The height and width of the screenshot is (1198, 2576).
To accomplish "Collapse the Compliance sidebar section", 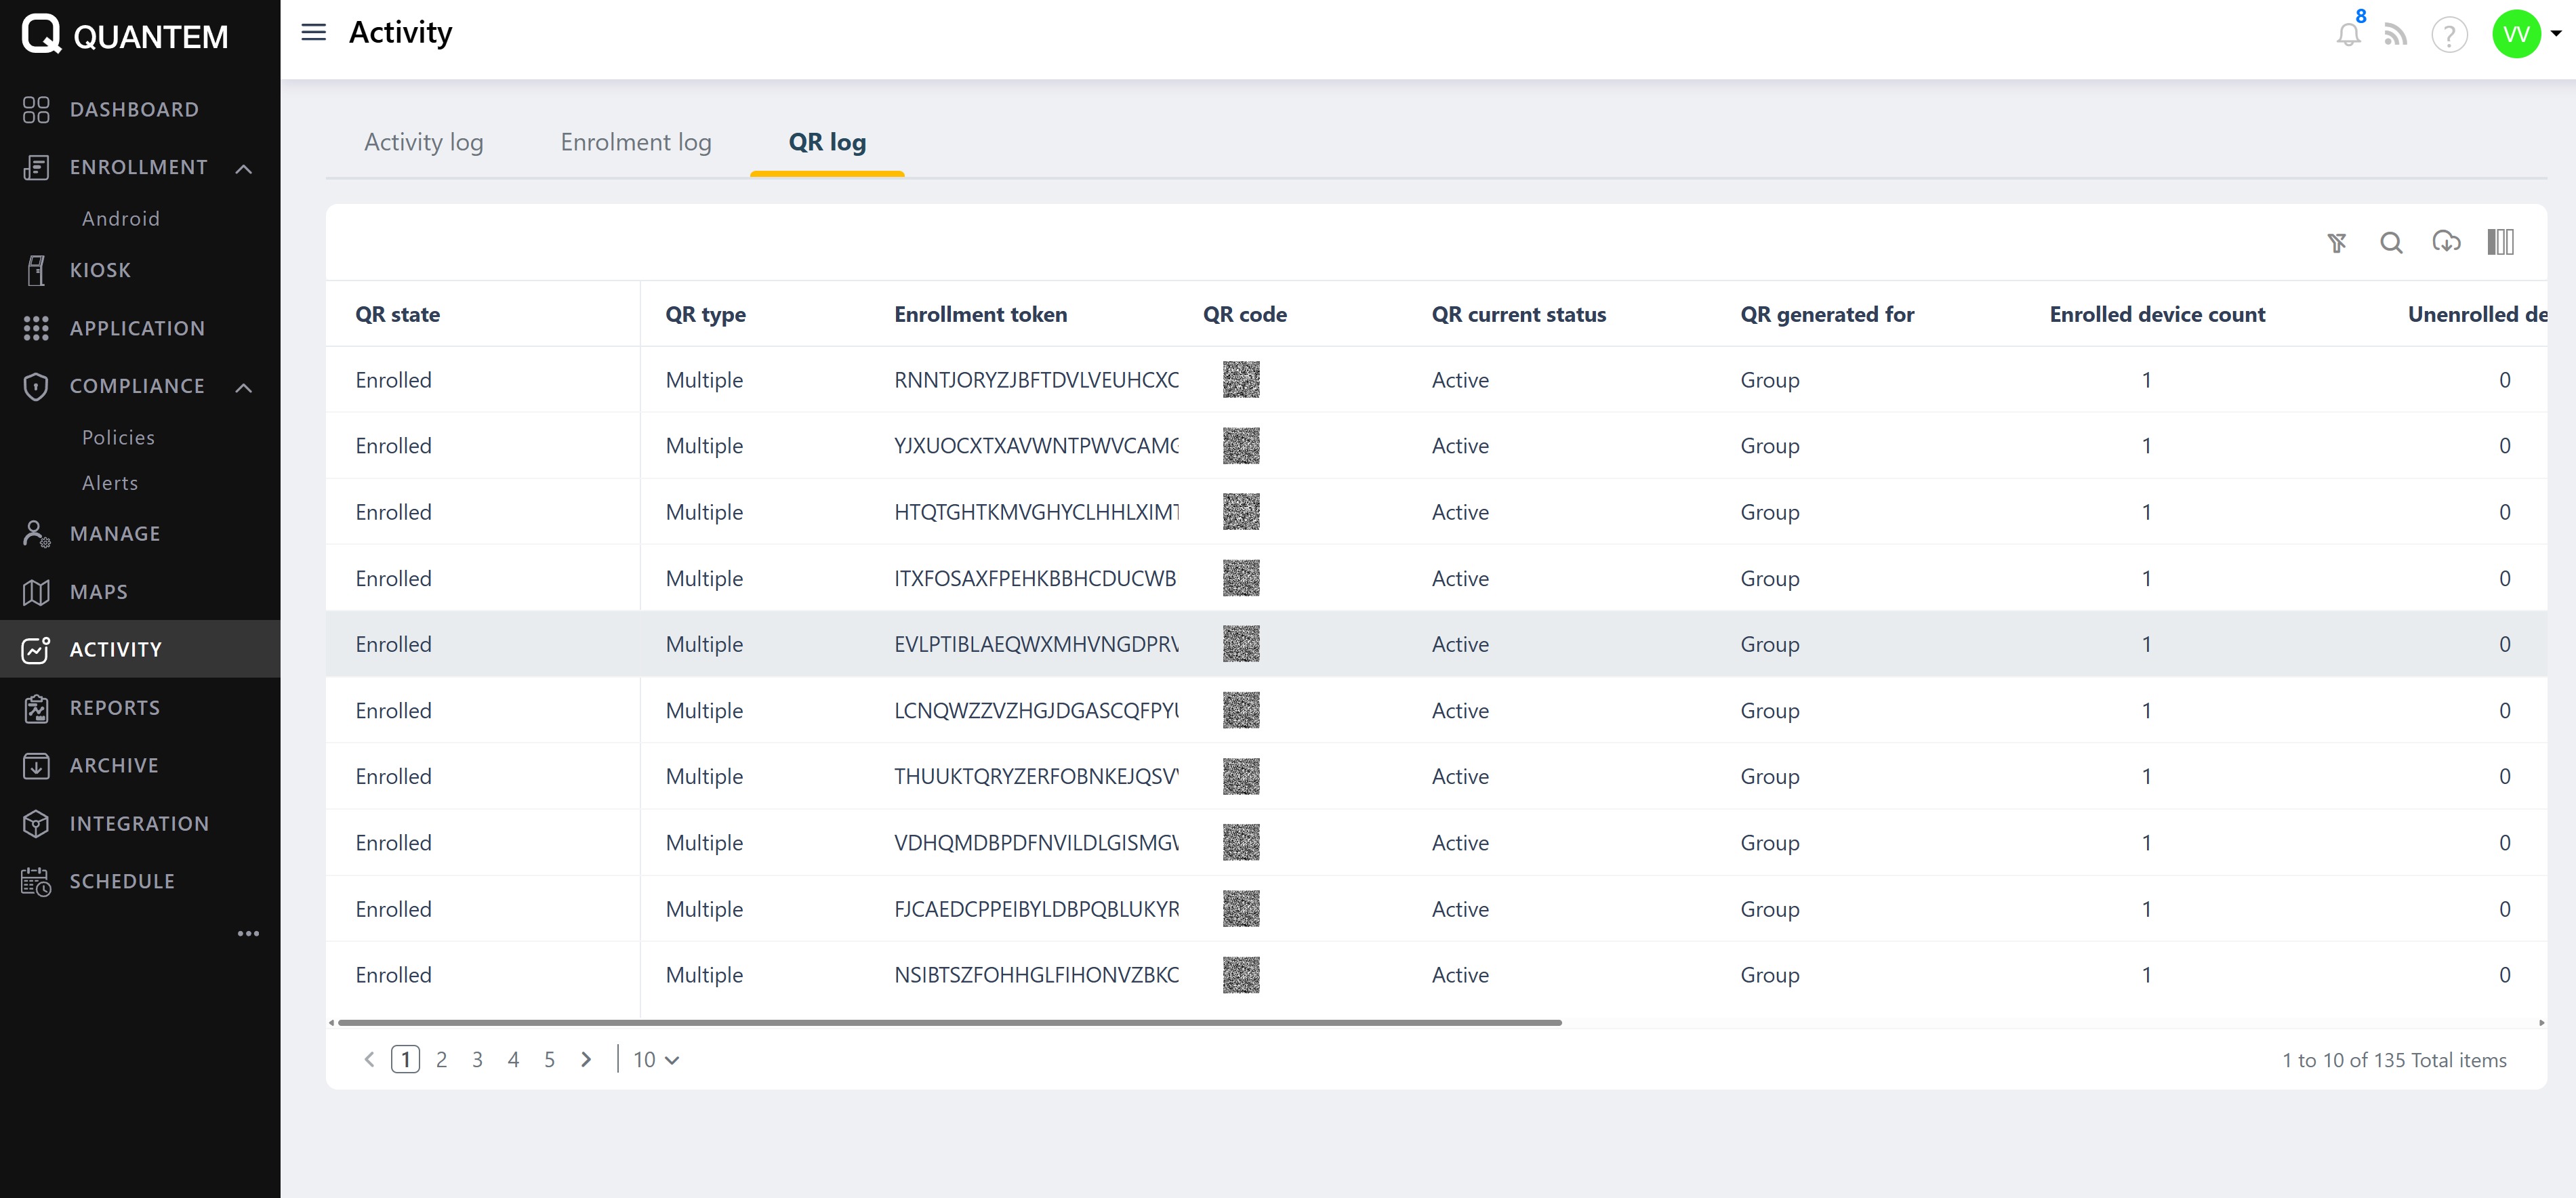I will 243,387.
